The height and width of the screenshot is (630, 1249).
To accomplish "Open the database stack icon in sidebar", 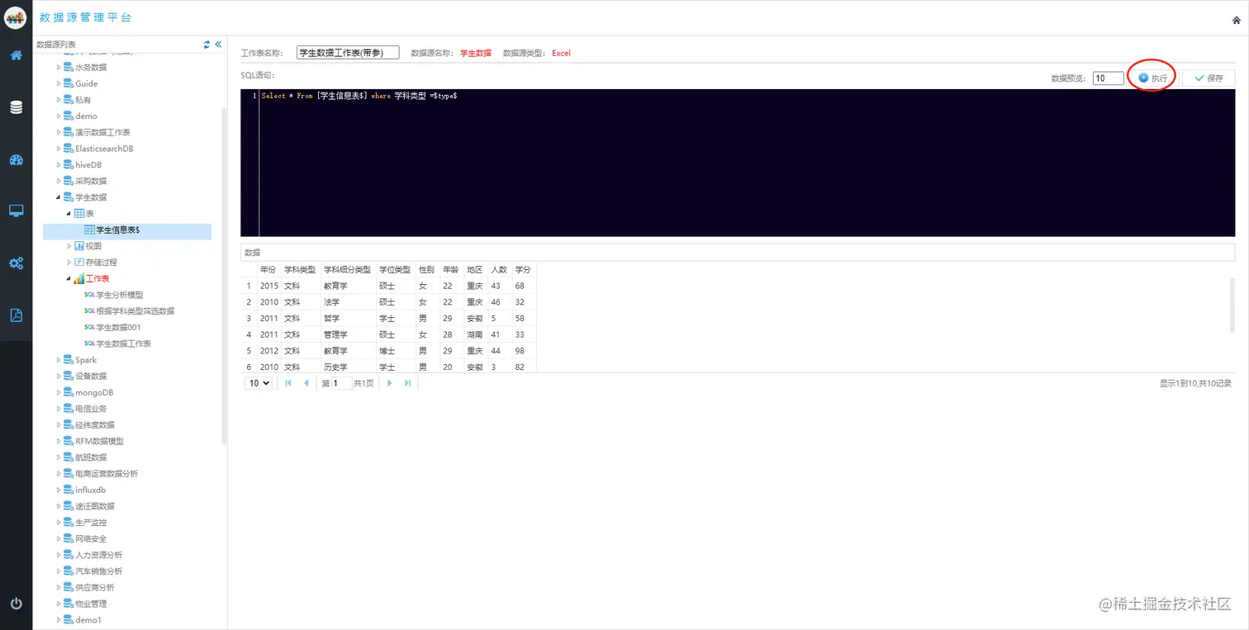I will pos(16,107).
